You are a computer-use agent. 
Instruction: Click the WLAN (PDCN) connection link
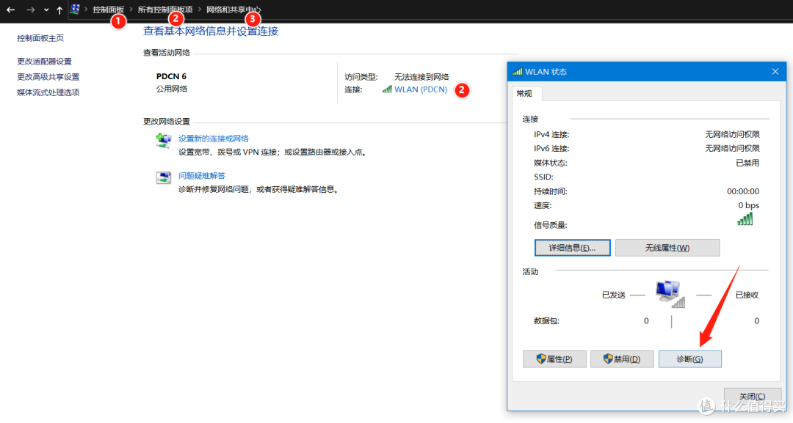pos(420,89)
